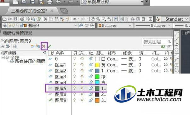The width and height of the screenshot is (190, 115).
Task: Toggle freeze sun icon for 图层3
Action: [82, 76]
